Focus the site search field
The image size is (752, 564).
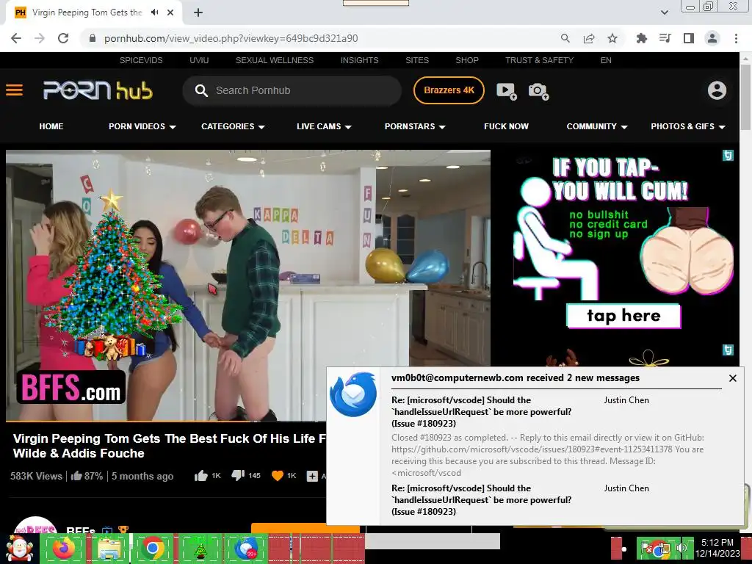click(292, 90)
